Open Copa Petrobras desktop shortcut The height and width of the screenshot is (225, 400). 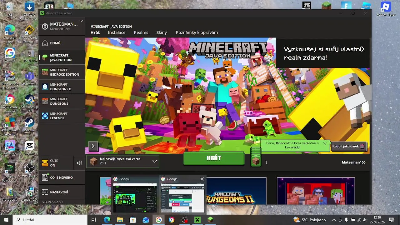pos(10,173)
